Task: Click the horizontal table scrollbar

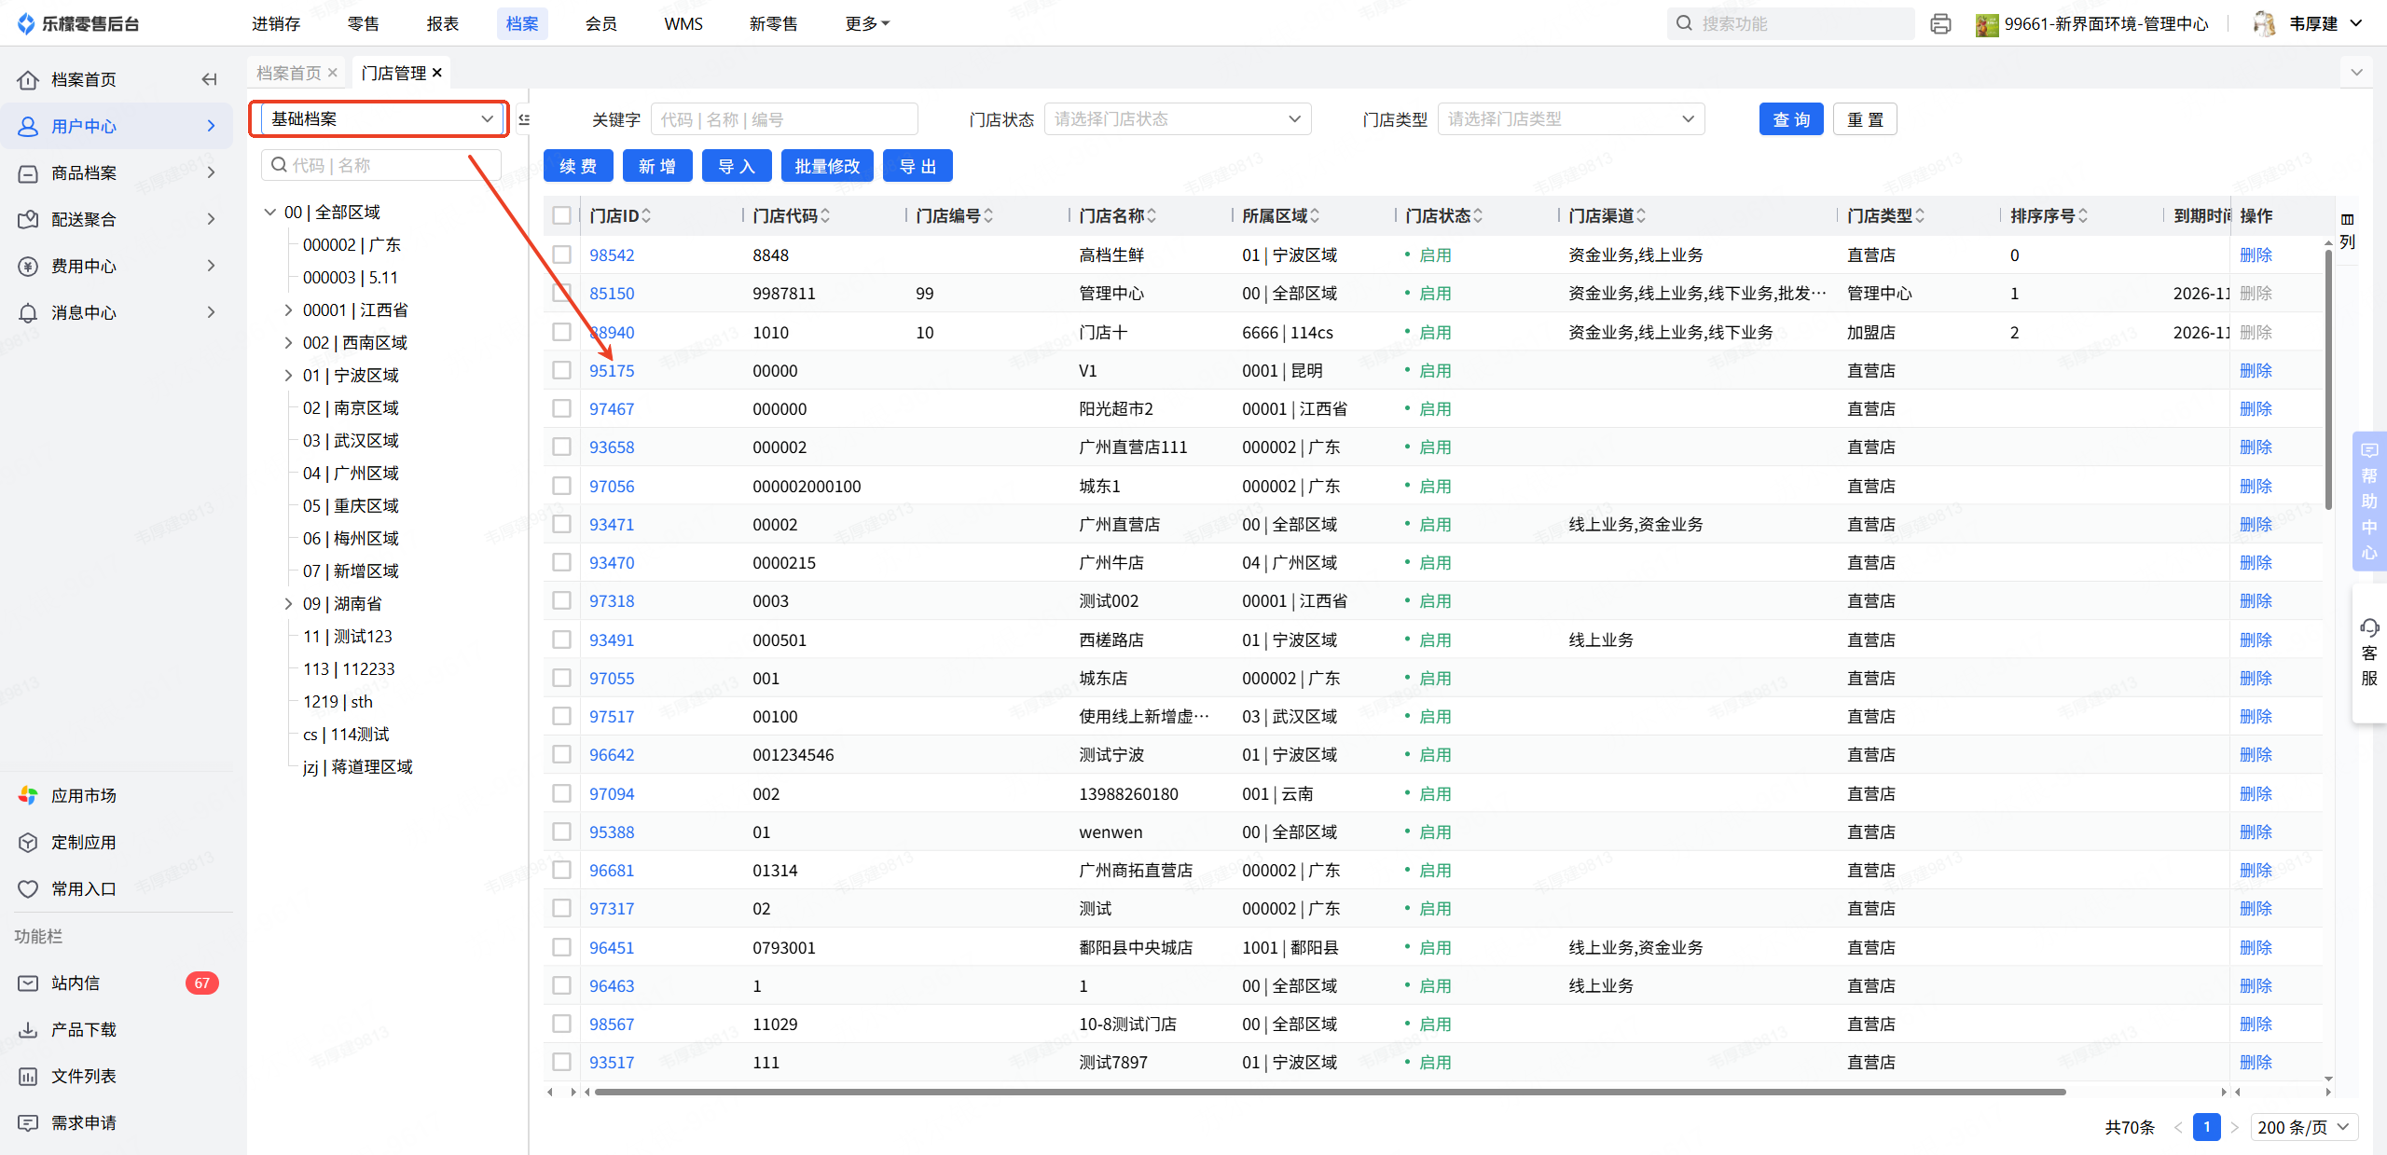Action: pyautogui.click(x=1329, y=1091)
